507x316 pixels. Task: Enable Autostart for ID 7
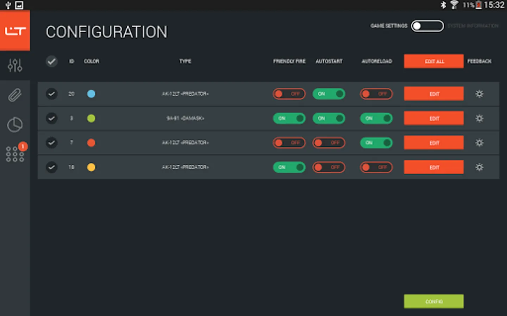coord(329,143)
